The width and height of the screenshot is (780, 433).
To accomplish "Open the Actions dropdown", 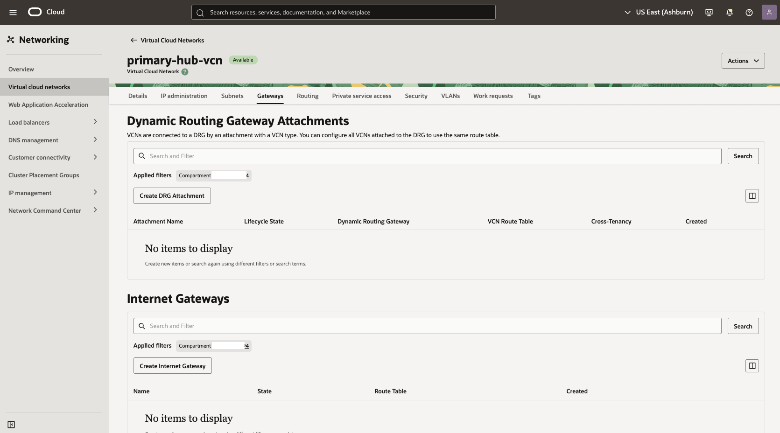I will click(743, 61).
